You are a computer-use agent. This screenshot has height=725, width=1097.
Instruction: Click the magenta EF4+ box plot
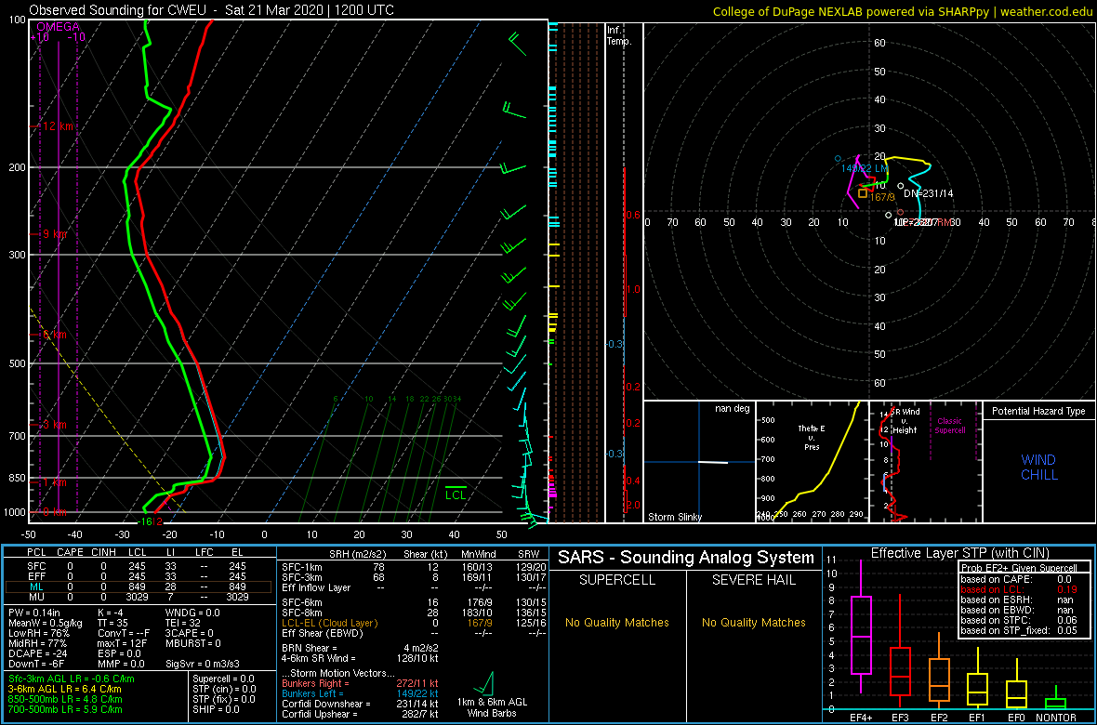861,626
